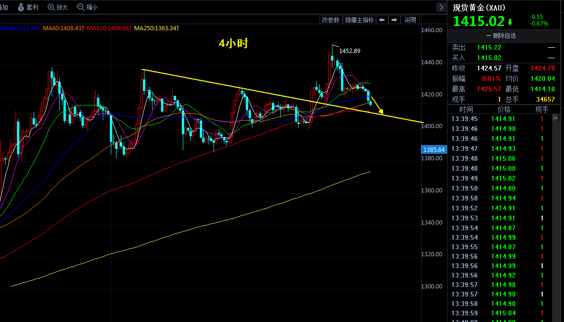Open the 说明 description button
Image resolution: width=564 pixels, height=322 pixels.
click(x=411, y=20)
